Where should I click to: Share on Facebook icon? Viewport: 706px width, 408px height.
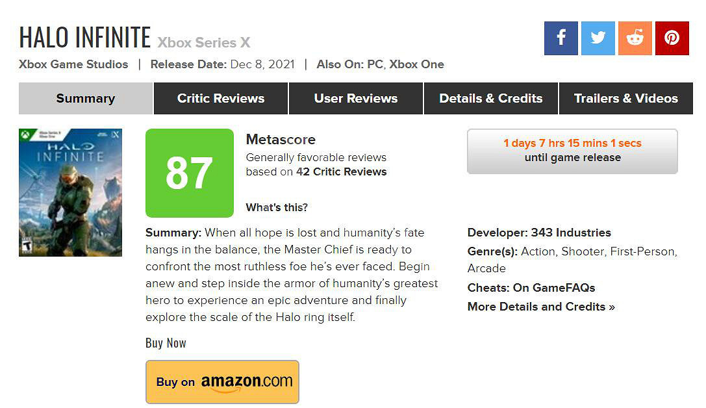[x=561, y=38]
